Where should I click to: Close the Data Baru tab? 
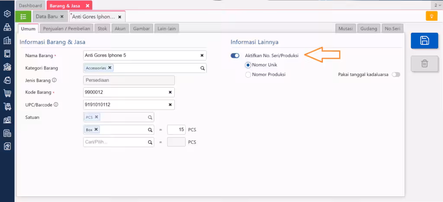point(62,17)
